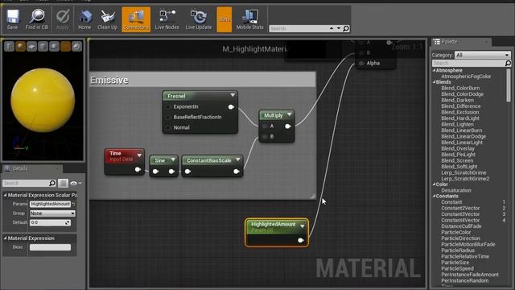Collapse the Material Expression section
The height and width of the screenshot is (290, 515).
tap(6, 238)
